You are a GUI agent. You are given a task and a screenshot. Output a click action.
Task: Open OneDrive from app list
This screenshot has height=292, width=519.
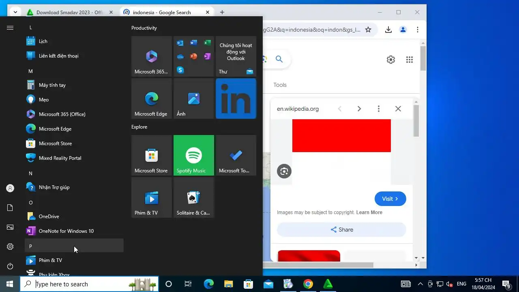[x=74, y=217]
